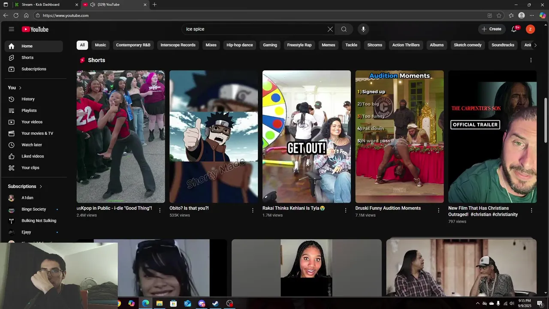Select the Gaming chip

[x=270, y=45]
